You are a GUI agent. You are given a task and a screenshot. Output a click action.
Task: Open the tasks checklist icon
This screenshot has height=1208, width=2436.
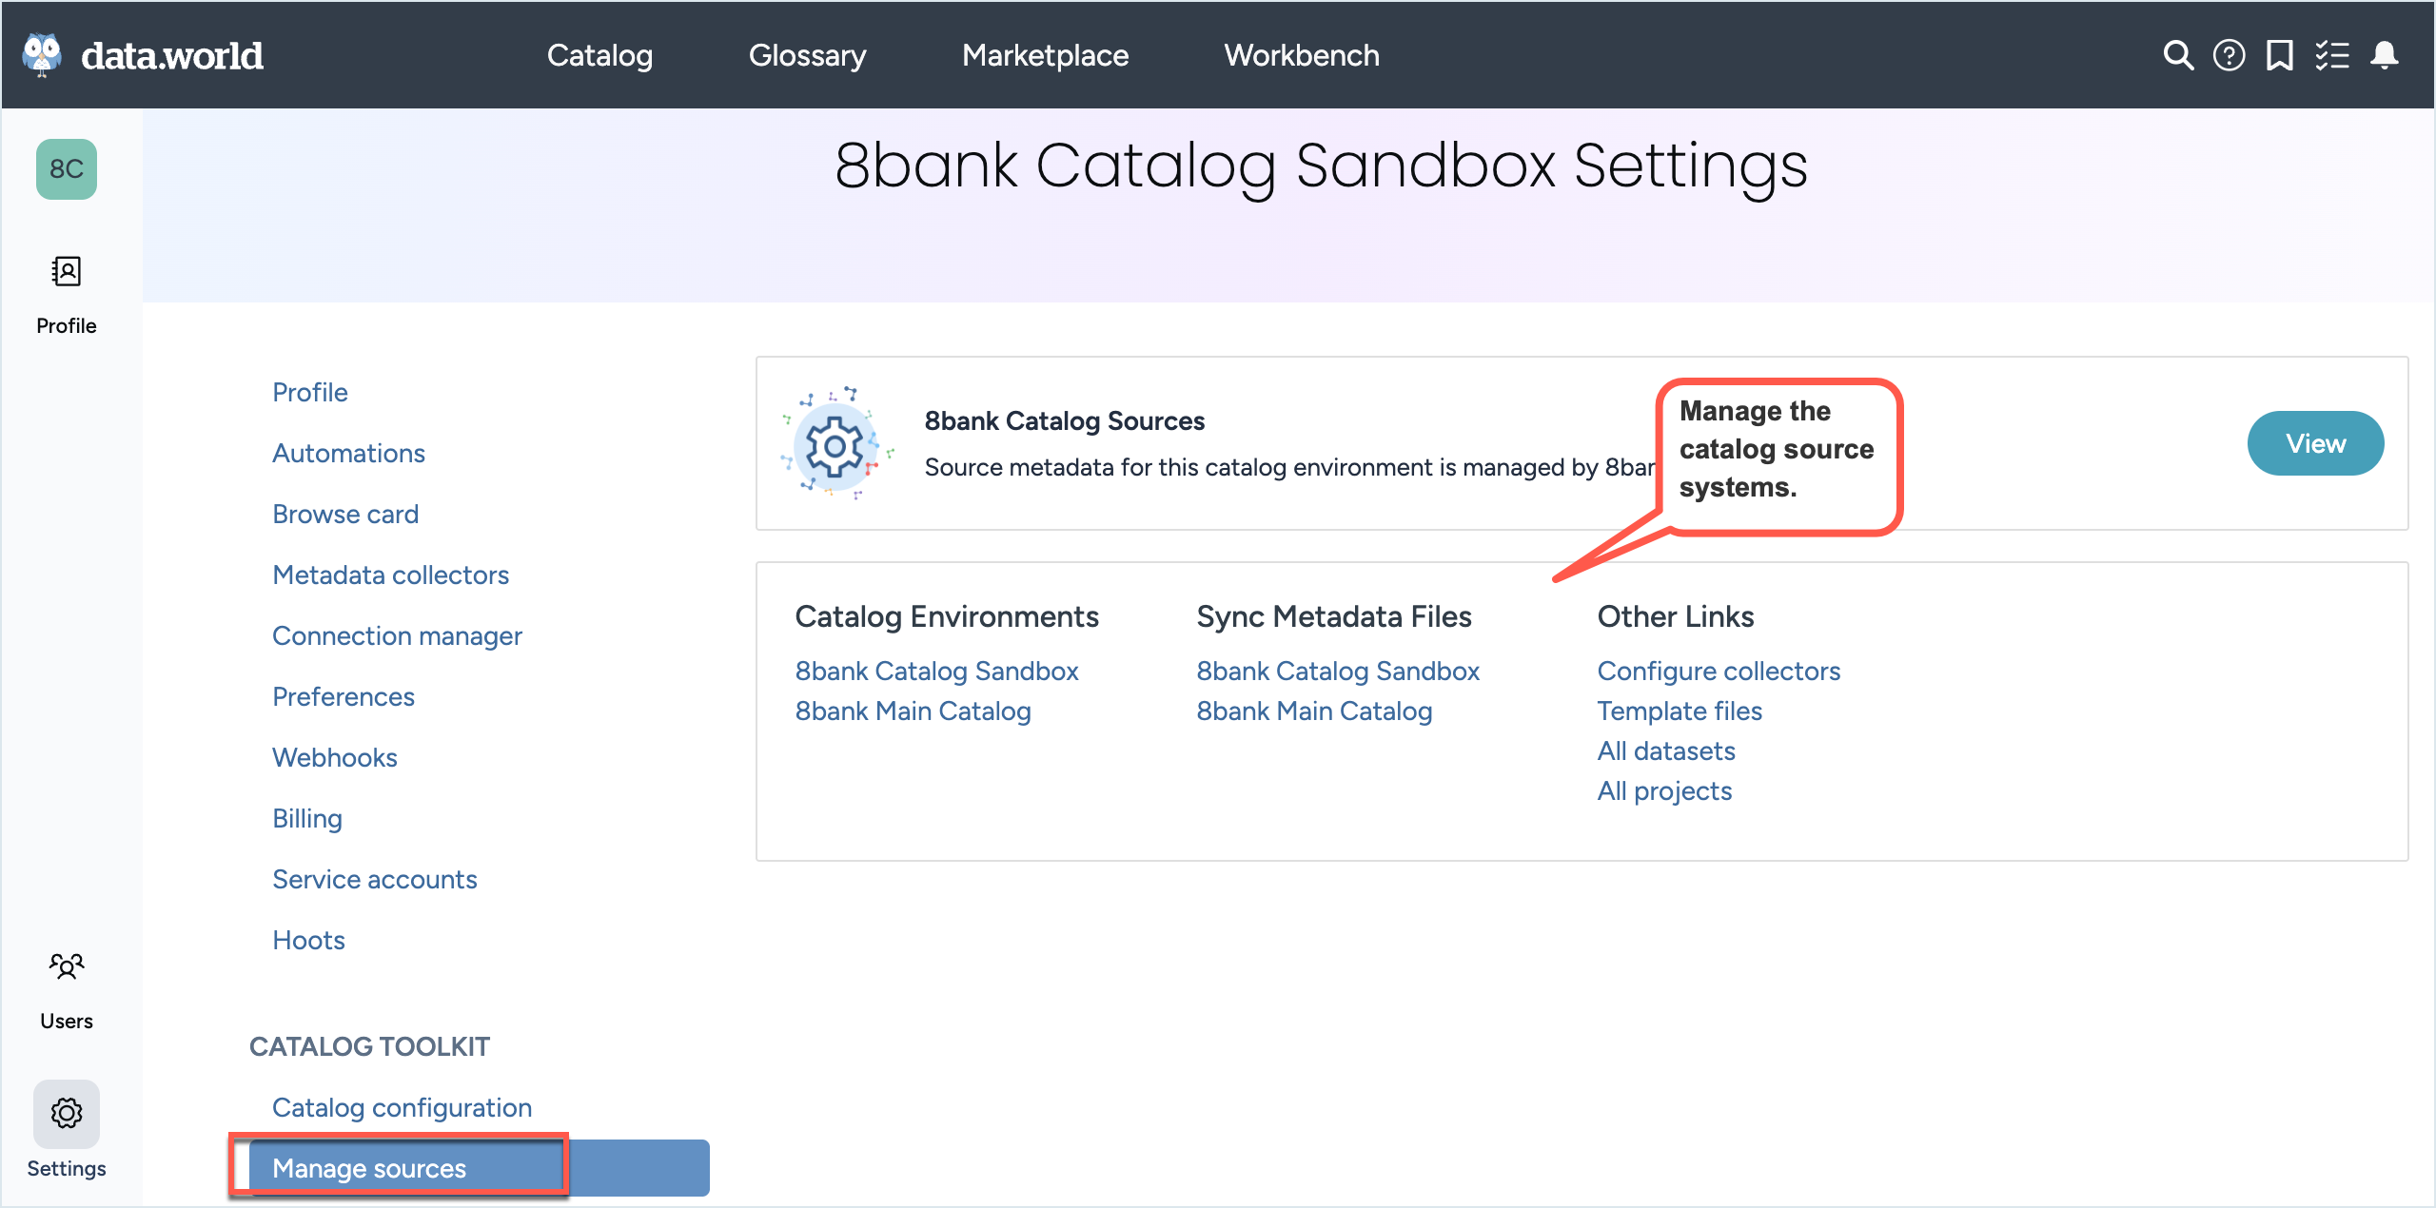pyautogui.click(x=2331, y=55)
